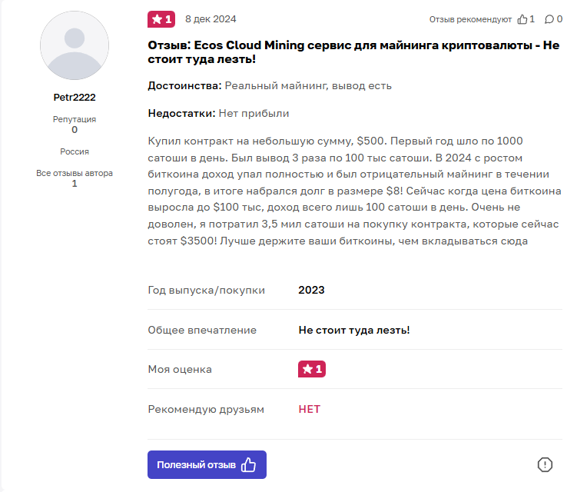Click the author's review count number
Screen dimensions: 577x492
pyautogui.click(x=75, y=184)
